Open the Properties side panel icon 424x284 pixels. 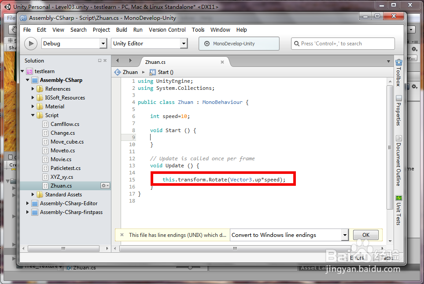coord(398,98)
